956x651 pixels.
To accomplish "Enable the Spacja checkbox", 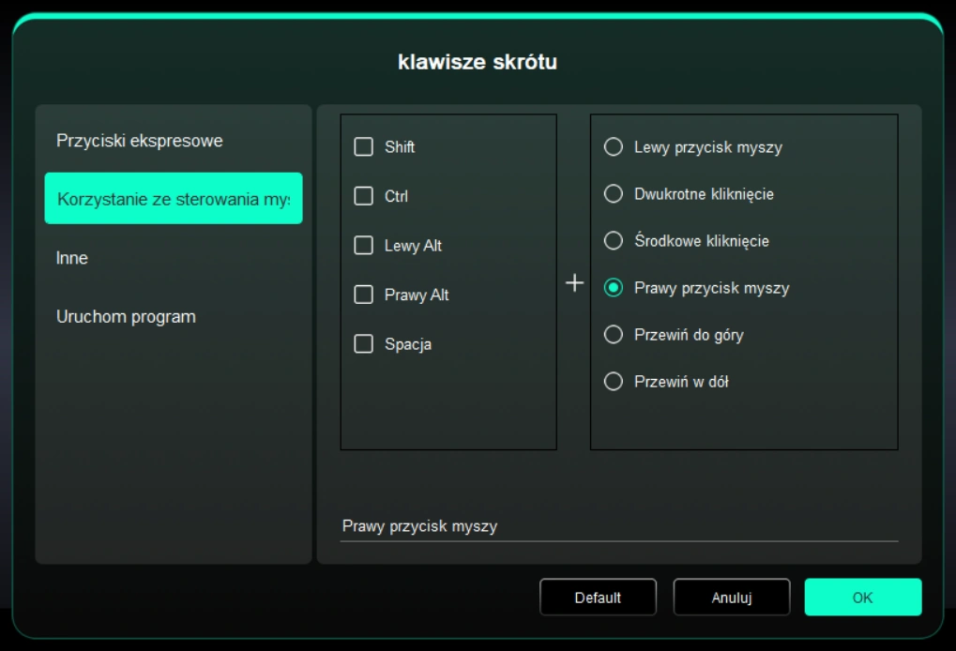I will pos(363,344).
